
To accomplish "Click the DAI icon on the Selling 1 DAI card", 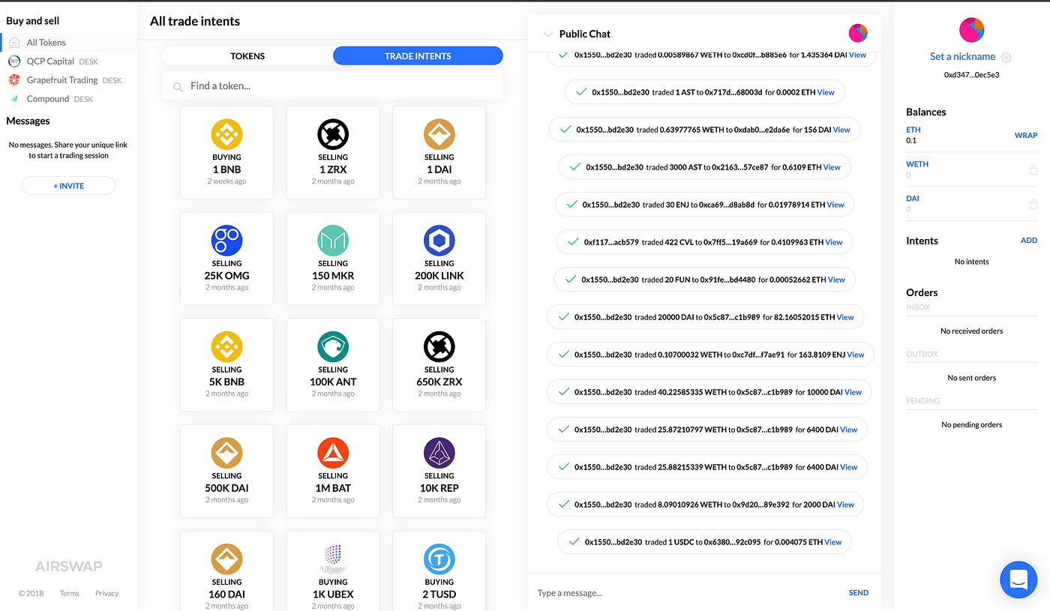I will click(x=439, y=134).
